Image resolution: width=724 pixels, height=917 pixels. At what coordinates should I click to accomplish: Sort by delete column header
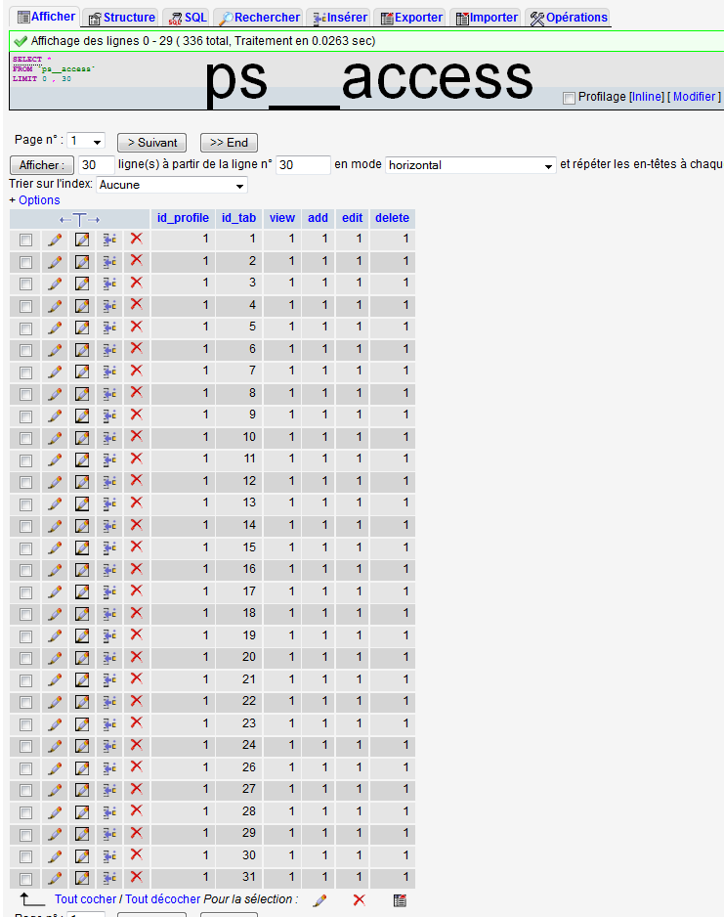[x=392, y=218]
